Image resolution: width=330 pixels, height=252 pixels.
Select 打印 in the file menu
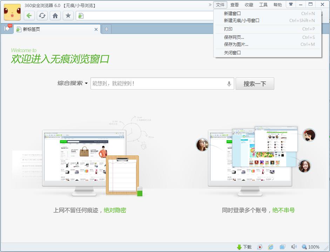[268, 29]
